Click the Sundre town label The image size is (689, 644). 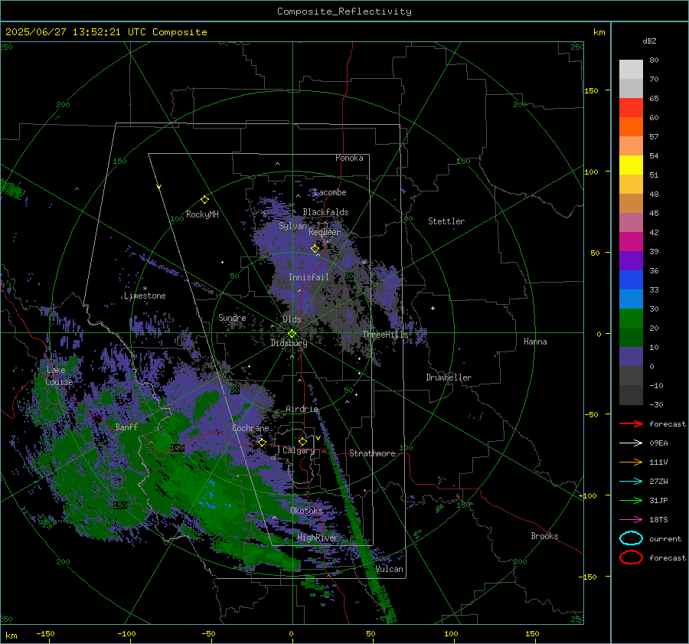(x=232, y=317)
